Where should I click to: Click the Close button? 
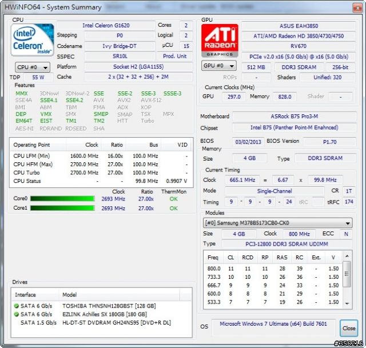[x=349, y=328]
